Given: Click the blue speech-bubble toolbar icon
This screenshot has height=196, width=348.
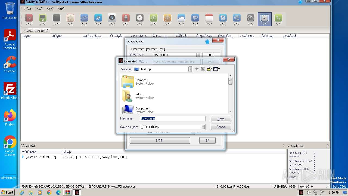Looking at the screenshot, I should [x=195, y=18].
